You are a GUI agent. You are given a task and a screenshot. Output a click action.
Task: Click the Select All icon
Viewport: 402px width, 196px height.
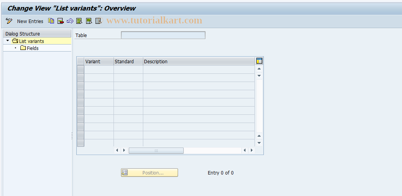(x=79, y=21)
